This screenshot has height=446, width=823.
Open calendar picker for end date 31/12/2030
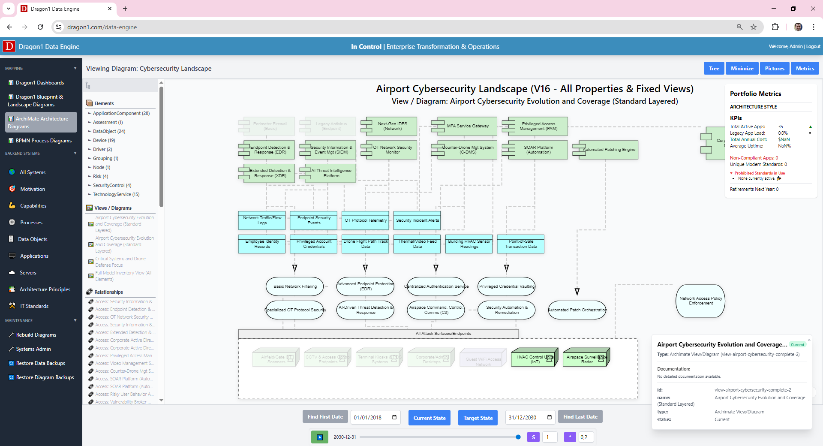click(x=549, y=417)
